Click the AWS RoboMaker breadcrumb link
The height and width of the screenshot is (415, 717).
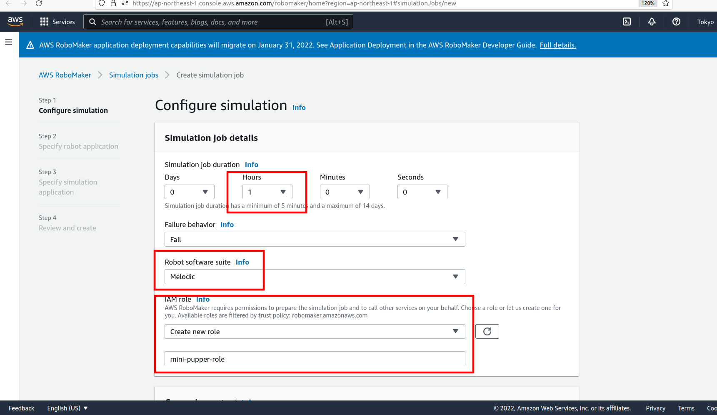pyautogui.click(x=65, y=75)
